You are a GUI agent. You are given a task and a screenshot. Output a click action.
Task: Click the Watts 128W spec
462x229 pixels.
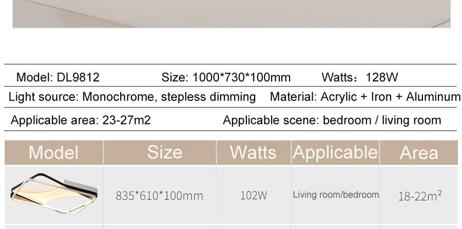coord(360,77)
